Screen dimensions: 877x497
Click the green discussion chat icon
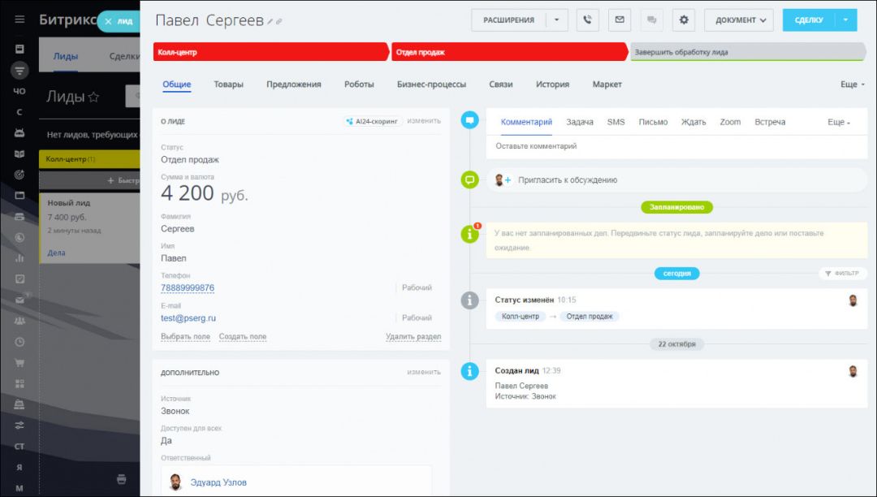[469, 180]
